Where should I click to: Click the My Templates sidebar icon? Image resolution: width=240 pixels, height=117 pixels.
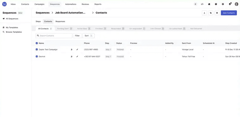tap(4, 28)
